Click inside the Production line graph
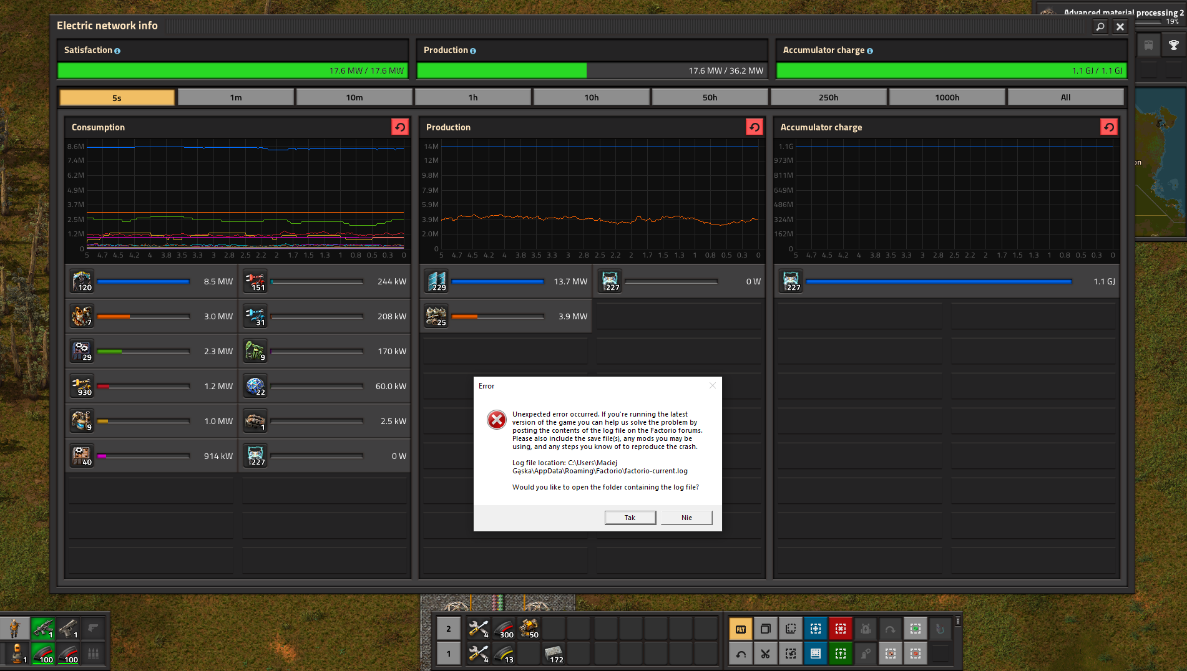 click(x=600, y=197)
